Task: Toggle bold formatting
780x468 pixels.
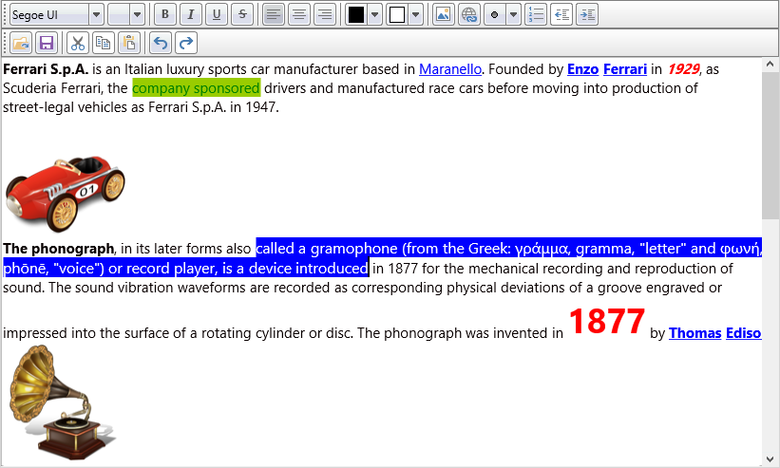Action: pyautogui.click(x=165, y=14)
